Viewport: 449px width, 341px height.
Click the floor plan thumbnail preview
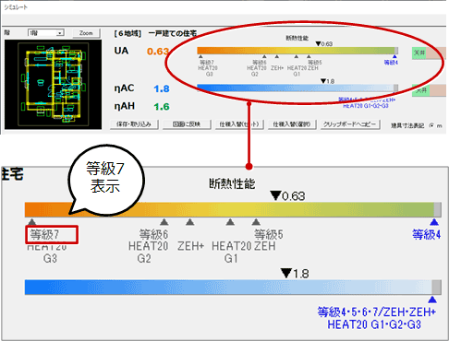[53, 85]
